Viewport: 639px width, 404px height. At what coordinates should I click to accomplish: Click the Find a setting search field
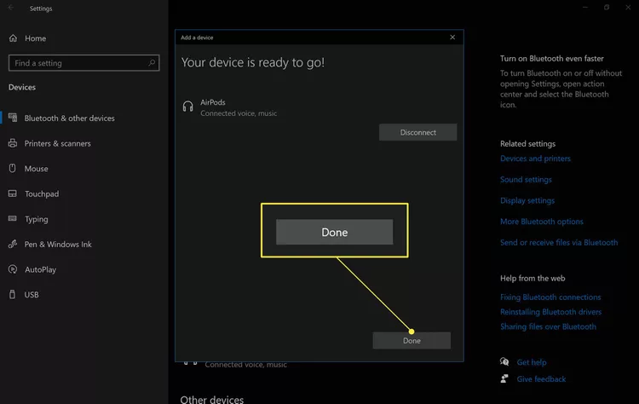pyautogui.click(x=84, y=63)
